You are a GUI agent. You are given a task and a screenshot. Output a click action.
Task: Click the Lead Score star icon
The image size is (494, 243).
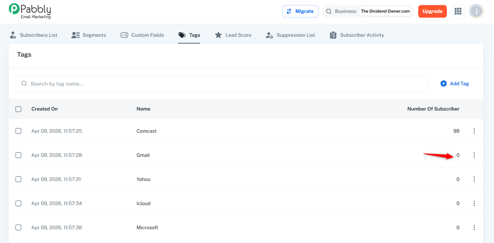click(218, 35)
